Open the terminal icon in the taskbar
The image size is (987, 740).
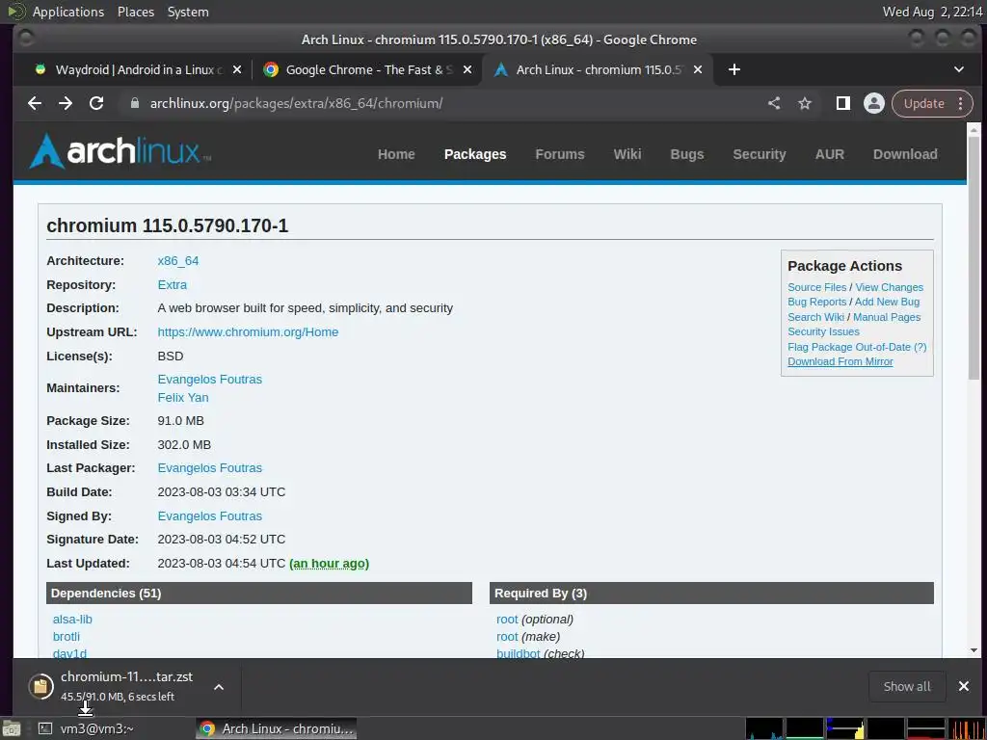click(45, 728)
